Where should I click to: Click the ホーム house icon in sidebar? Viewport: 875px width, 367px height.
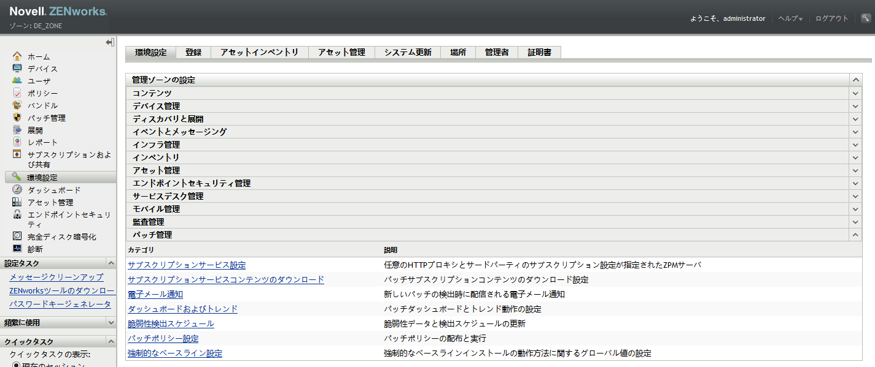[x=17, y=56]
